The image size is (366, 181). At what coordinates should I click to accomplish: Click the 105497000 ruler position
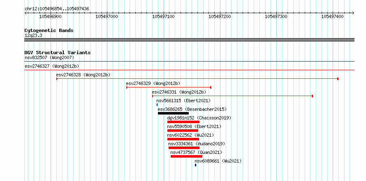click(107, 16)
